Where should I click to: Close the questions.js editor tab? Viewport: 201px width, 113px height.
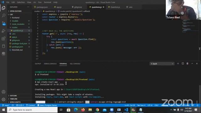coord(103,7)
